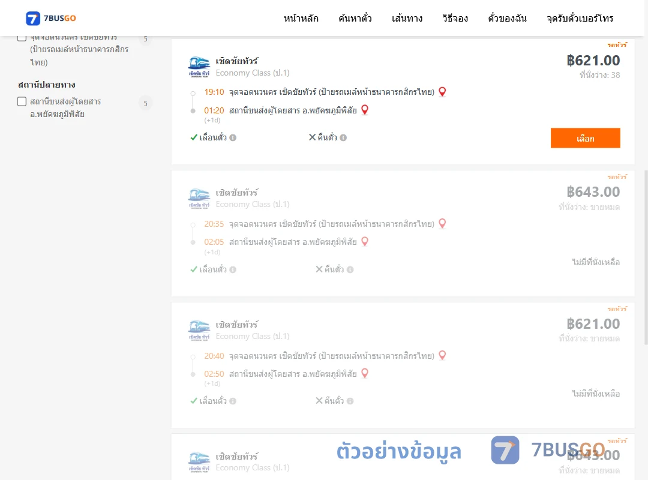
Task: Click the 20:35 departure time
Action: pyautogui.click(x=214, y=224)
